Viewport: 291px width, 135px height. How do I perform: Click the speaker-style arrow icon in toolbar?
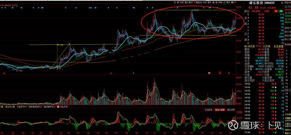232,3
